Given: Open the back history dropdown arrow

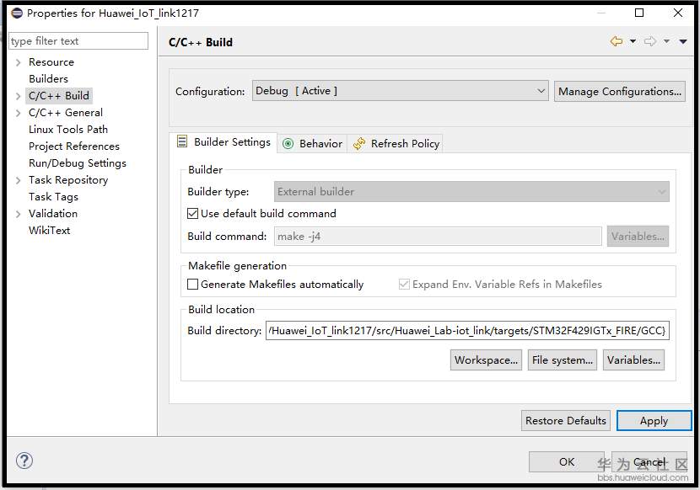Looking at the screenshot, I should point(633,42).
